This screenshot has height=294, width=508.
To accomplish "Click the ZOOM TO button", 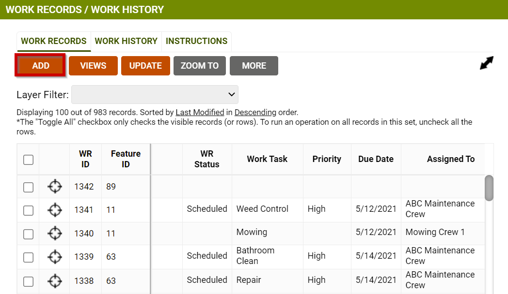I will click(199, 65).
